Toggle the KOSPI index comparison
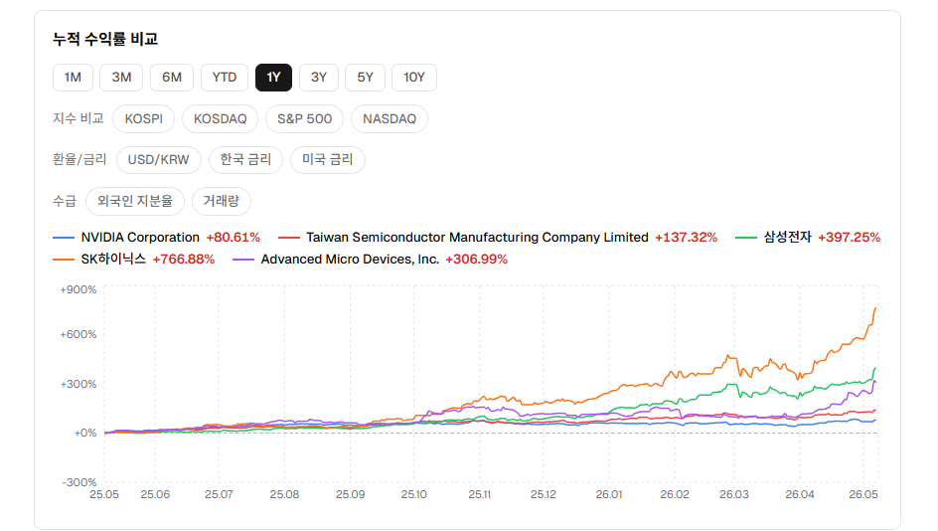The height and width of the screenshot is (531, 938). click(143, 118)
